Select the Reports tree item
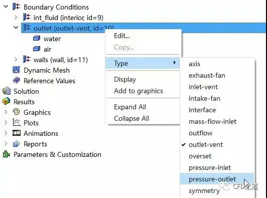 tap(35, 144)
